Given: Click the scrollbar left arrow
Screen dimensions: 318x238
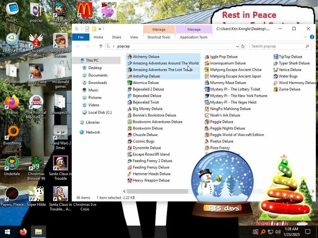Looking at the screenshot, I should click(124, 191).
